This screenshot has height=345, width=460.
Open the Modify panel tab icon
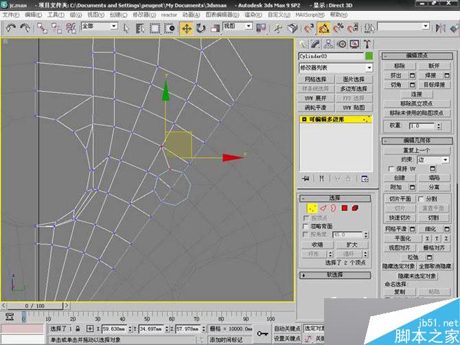[x=315, y=45]
